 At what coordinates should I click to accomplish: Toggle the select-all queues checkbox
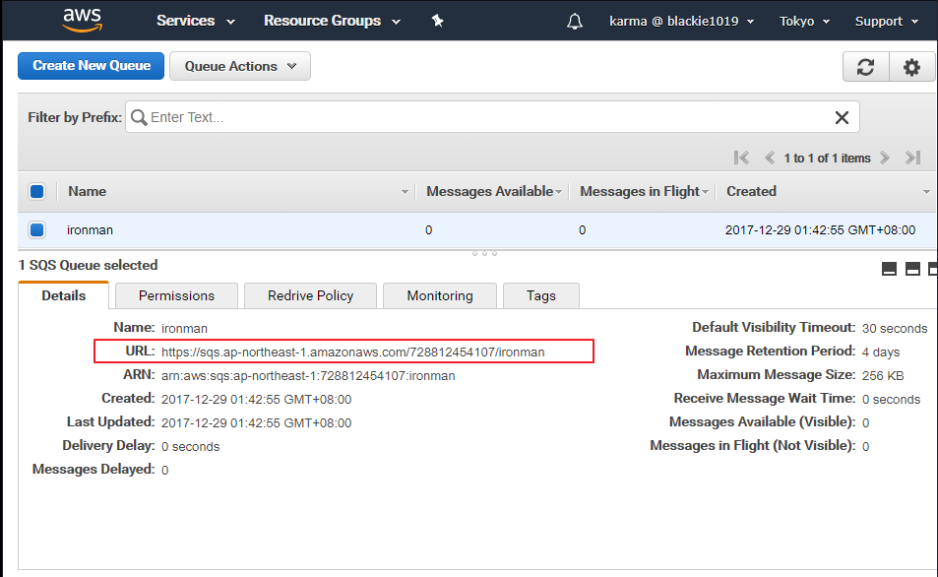37,191
